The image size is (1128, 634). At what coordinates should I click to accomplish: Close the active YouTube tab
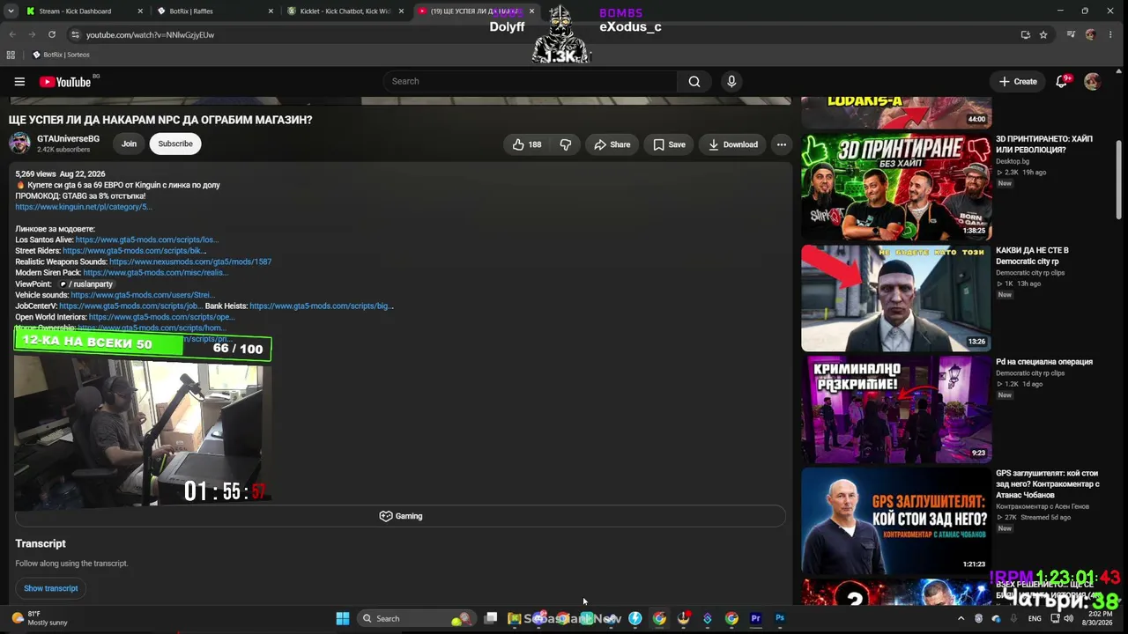pos(531,11)
